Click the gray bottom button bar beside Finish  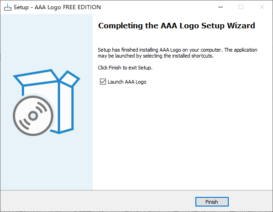click(98, 201)
